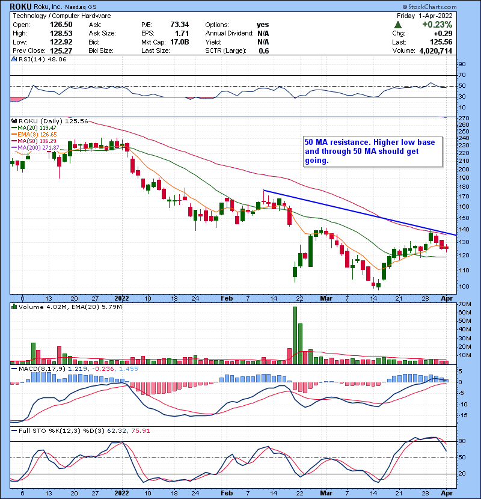
Task: Click the SCTR (Large) value 0.6
Action: [x=264, y=51]
